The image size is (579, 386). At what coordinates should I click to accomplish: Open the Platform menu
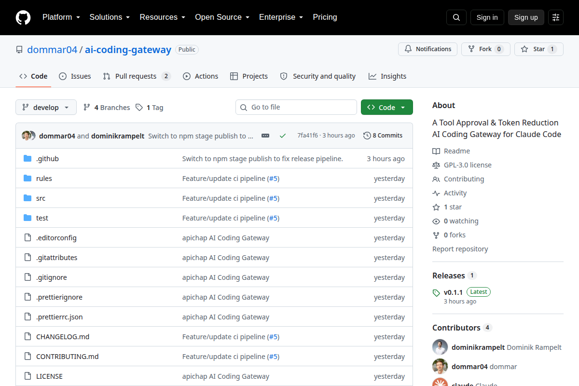tap(60, 17)
